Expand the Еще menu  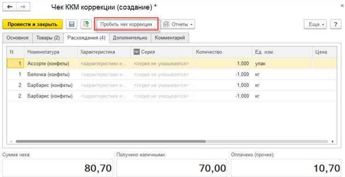coord(315,24)
